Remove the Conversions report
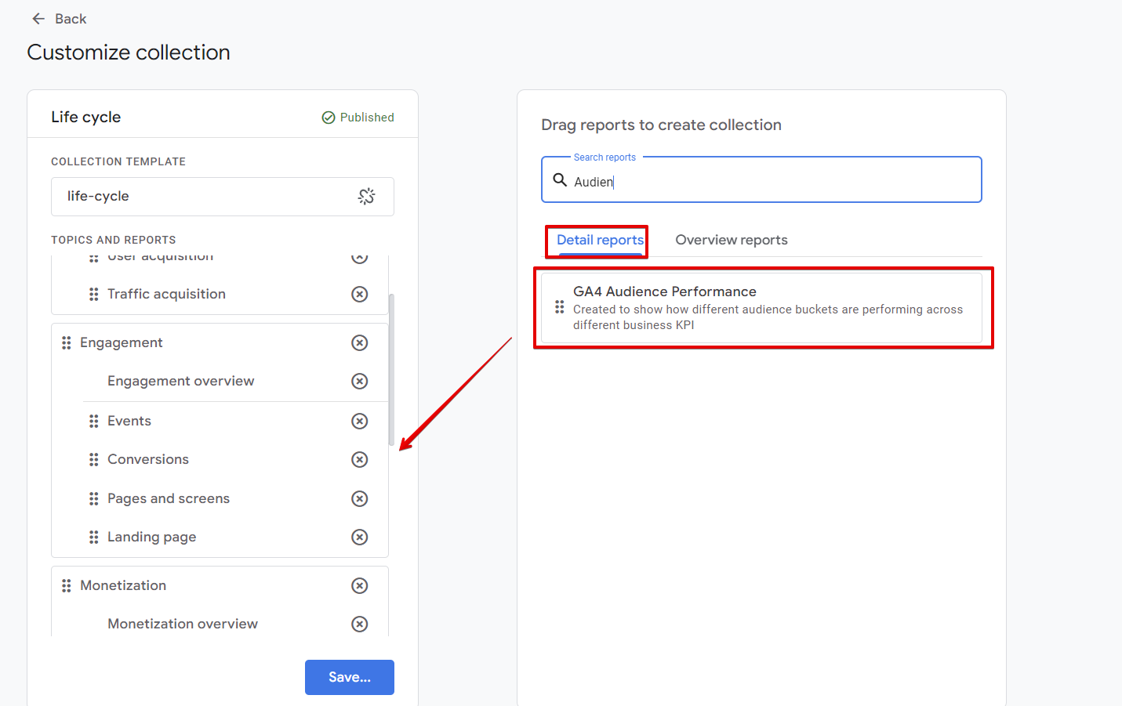This screenshot has width=1122, height=706. (x=359, y=459)
